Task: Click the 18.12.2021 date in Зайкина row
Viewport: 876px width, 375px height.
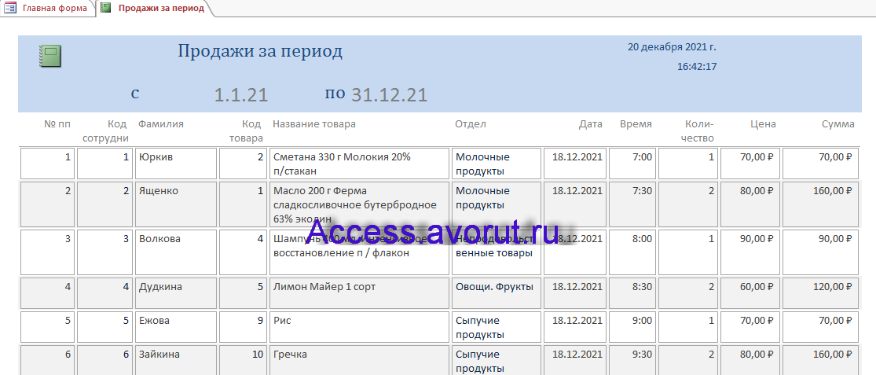Action: 575,361
